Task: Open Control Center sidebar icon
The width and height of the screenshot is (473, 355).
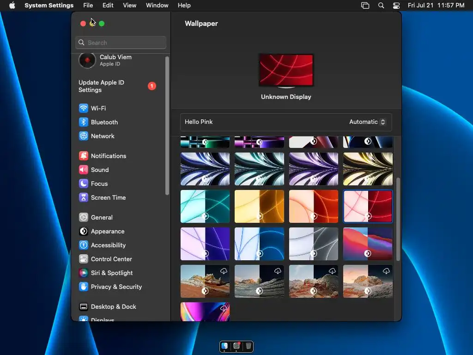Action: pos(84,259)
